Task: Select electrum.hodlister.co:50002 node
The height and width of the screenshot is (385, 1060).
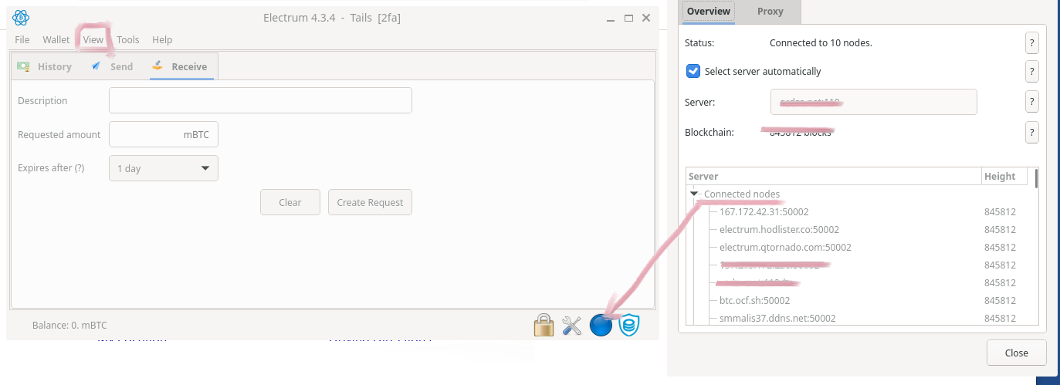Action: pyautogui.click(x=778, y=229)
